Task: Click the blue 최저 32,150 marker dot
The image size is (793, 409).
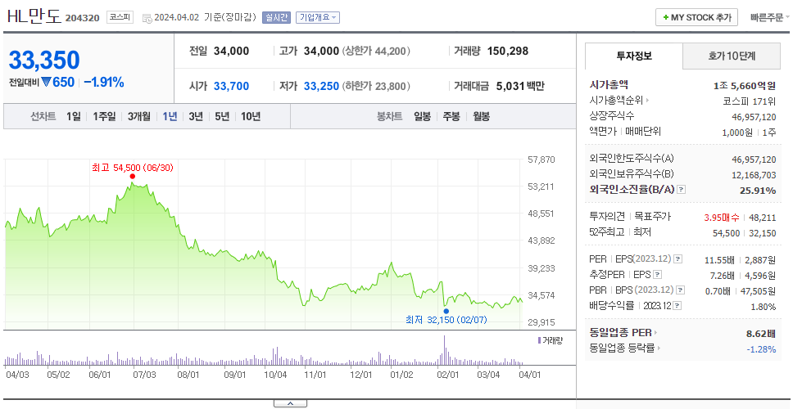Action: 446,311
